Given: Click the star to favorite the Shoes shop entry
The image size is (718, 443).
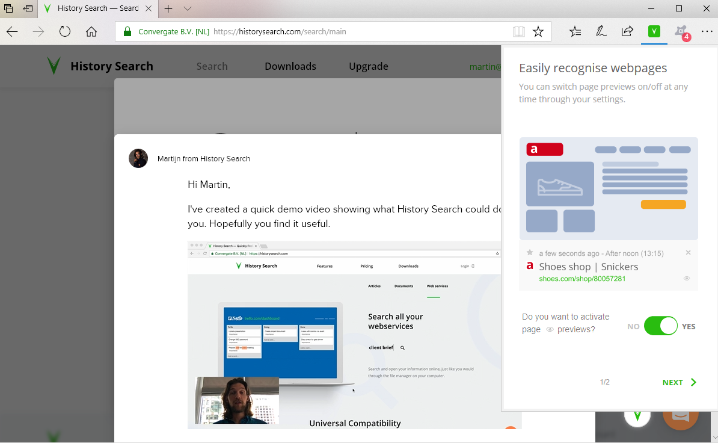Looking at the screenshot, I should point(530,253).
